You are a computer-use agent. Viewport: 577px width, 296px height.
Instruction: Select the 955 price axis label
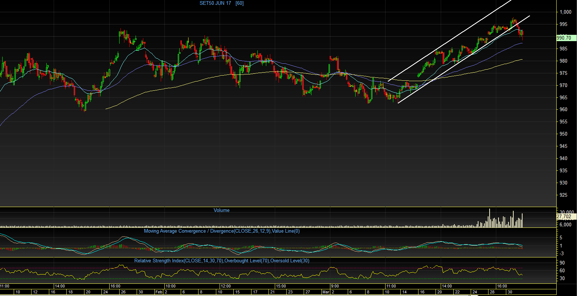(563, 122)
